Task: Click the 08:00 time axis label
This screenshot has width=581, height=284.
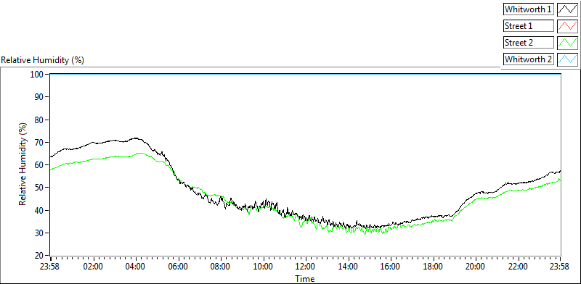Action: tap(220, 267)
